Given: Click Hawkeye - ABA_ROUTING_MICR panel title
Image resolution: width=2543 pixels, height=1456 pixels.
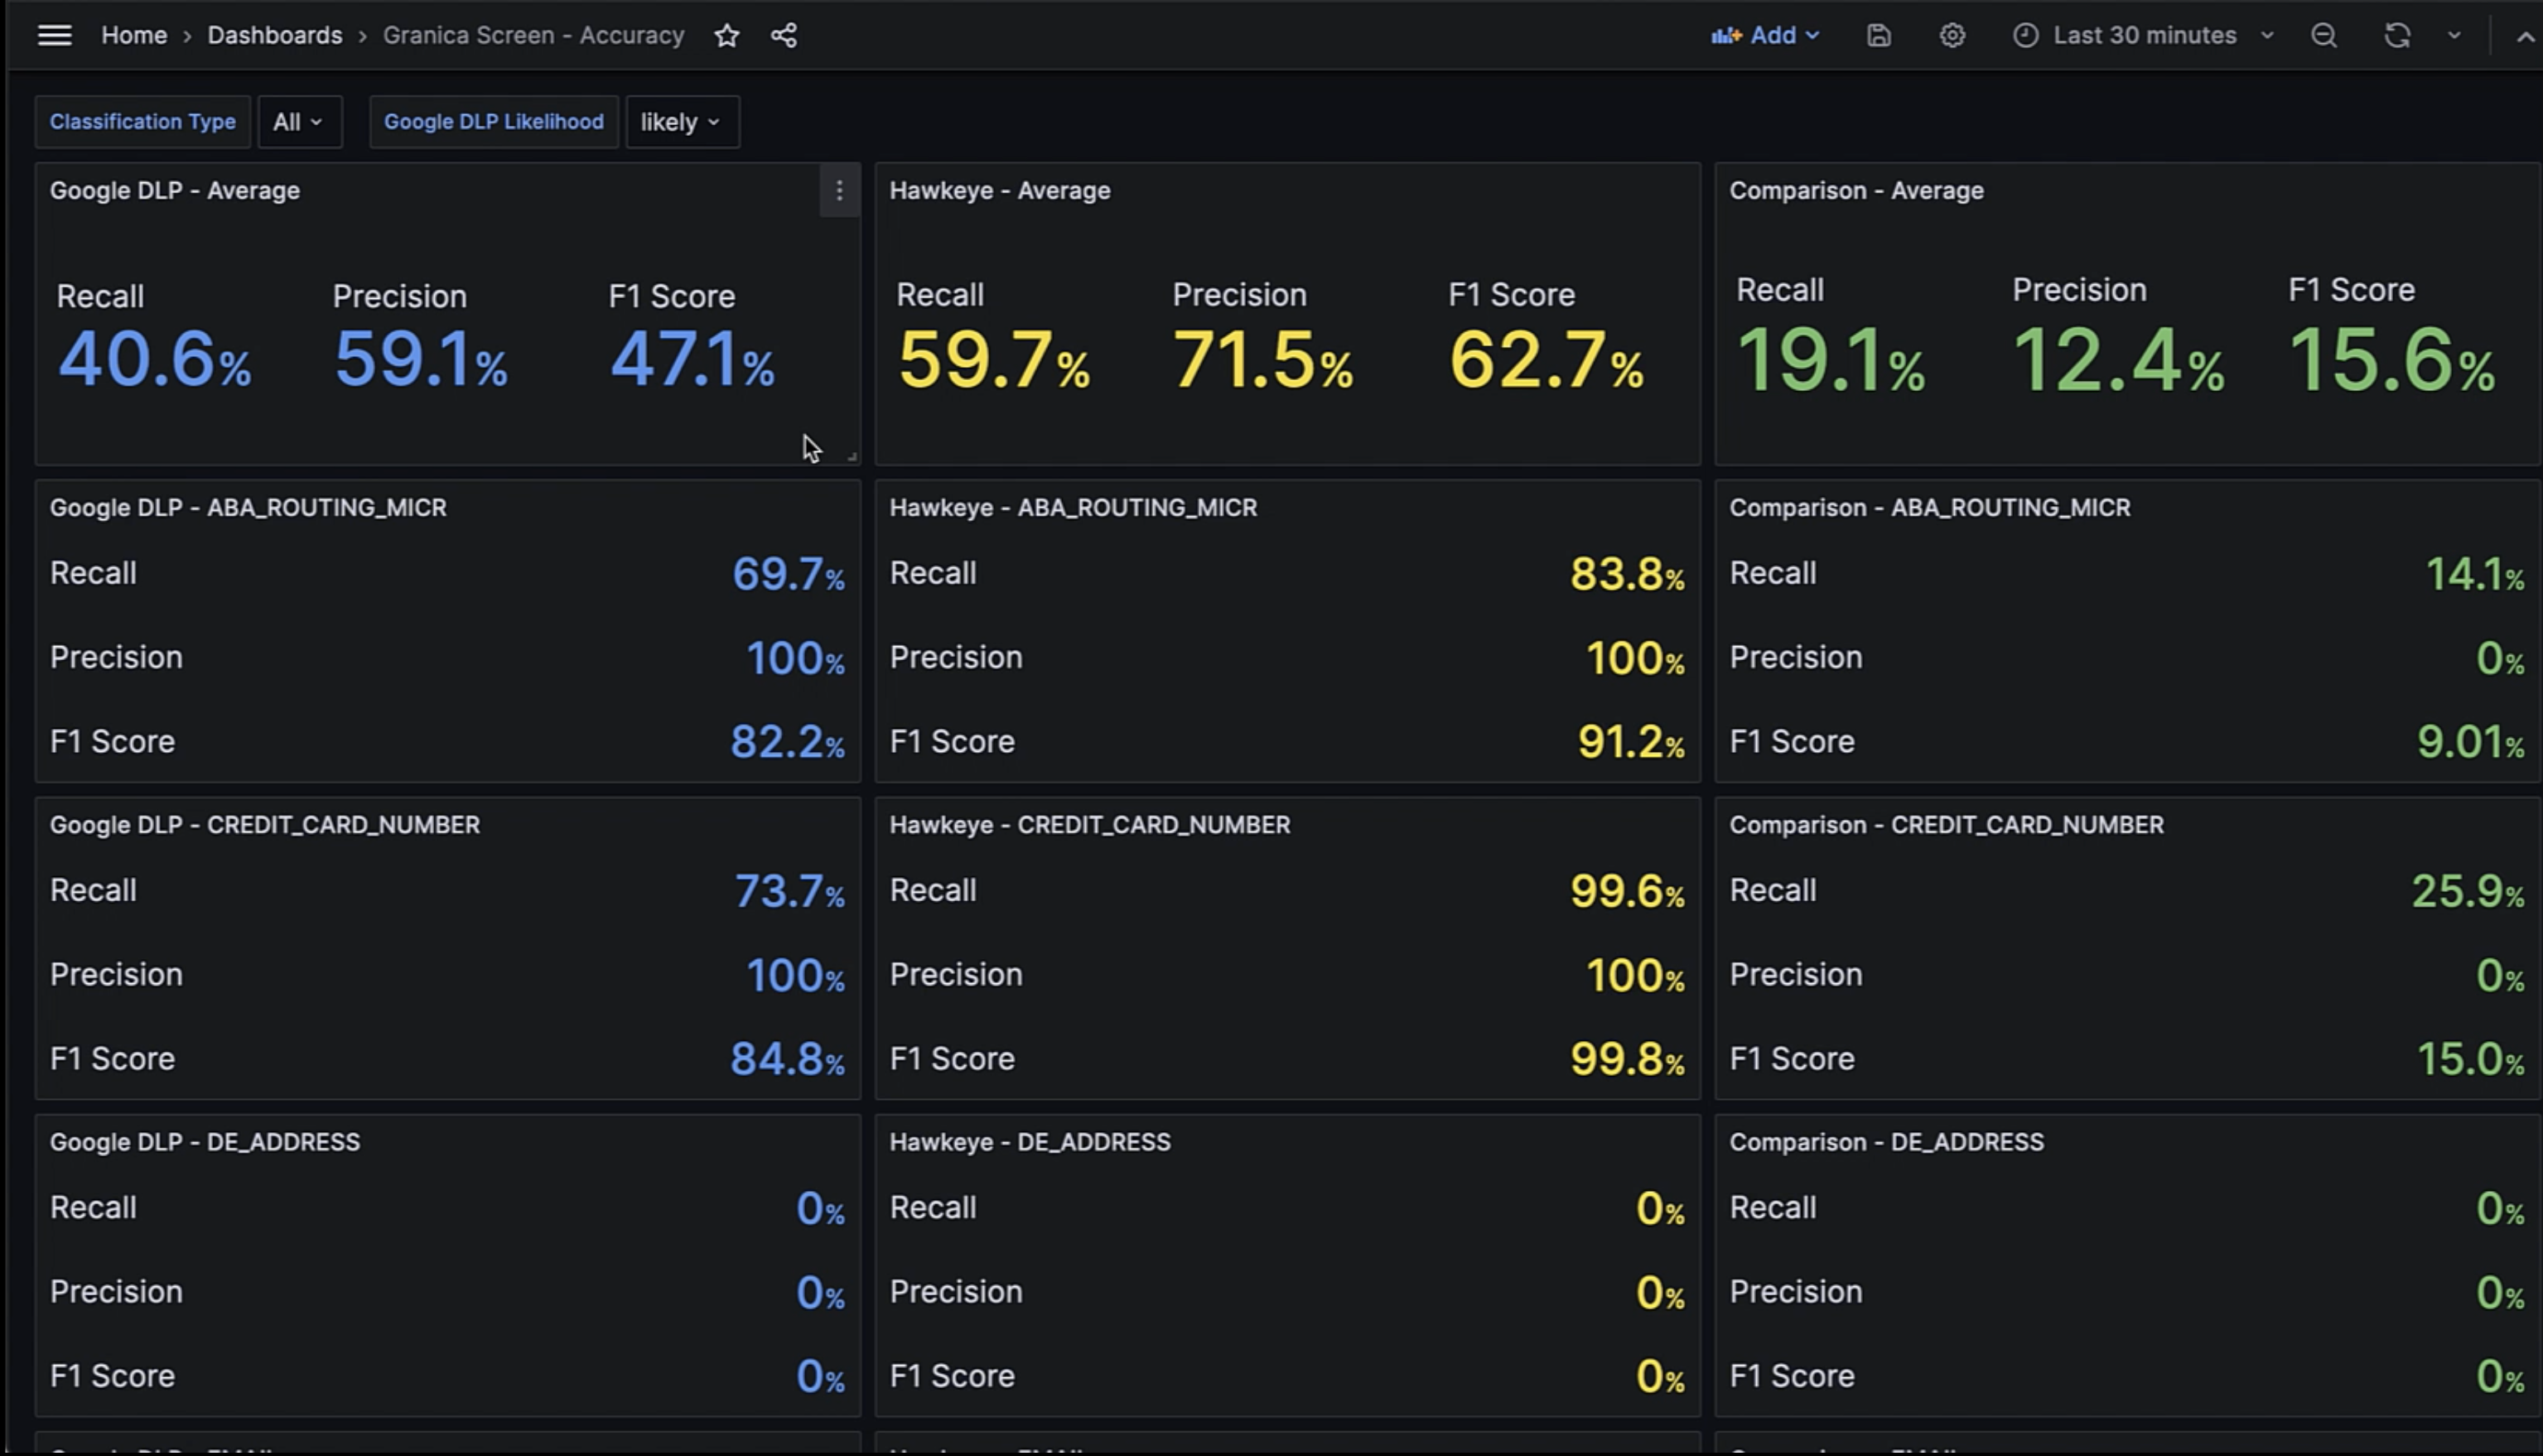Looking at the screenshot, I should pyautogui.click(x=1073, y=508).
